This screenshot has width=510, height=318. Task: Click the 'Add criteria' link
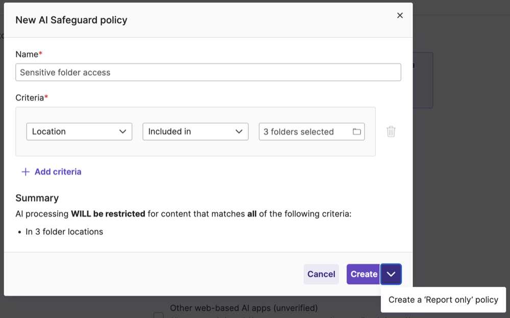[x=58, y=172]
